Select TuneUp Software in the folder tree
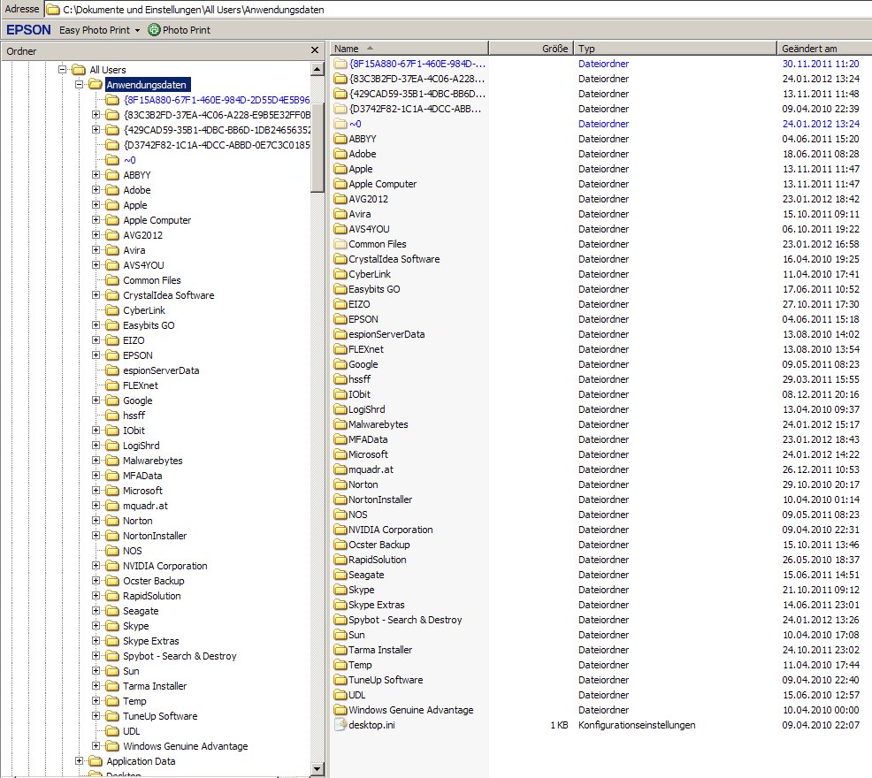 (x=159, y=716)
